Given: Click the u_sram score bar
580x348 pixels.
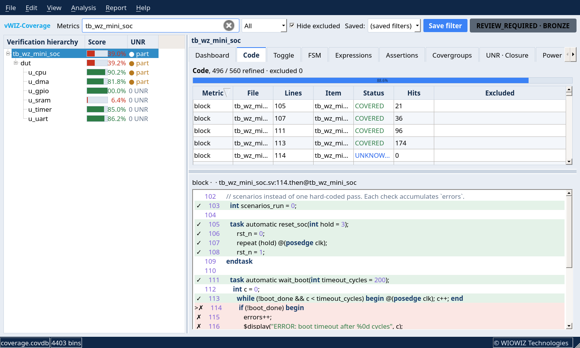Looking at the screenshot, I should (x=97, y=100).
